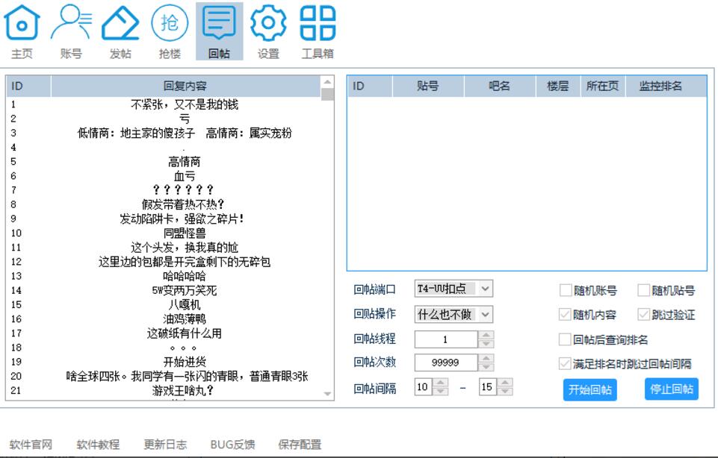Select the 回帖 reply icon
This screenshot has width=718, height=458.
coord(220,31)
